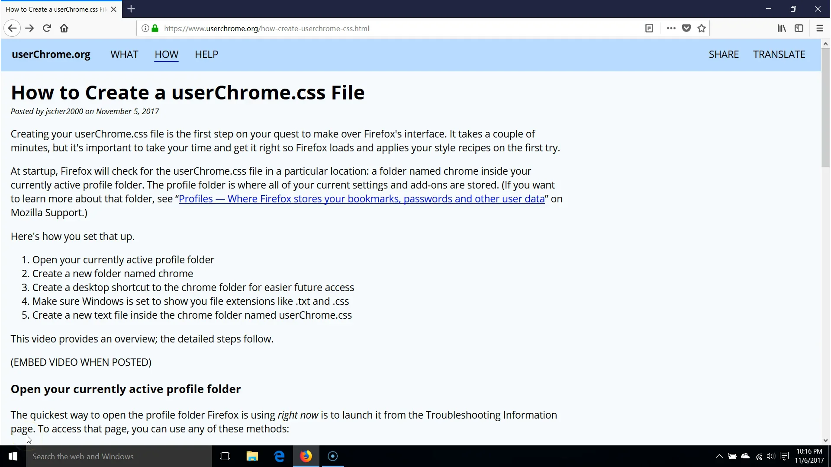
Task: Reload the current page
Action: point(47,29)
